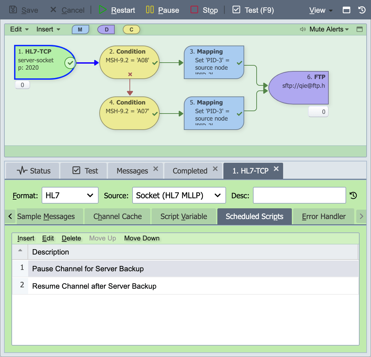Screen dimensions: 371x357
Task: Click the green Restart play icon
Action: pyautogui.click(x=102, y=10)
